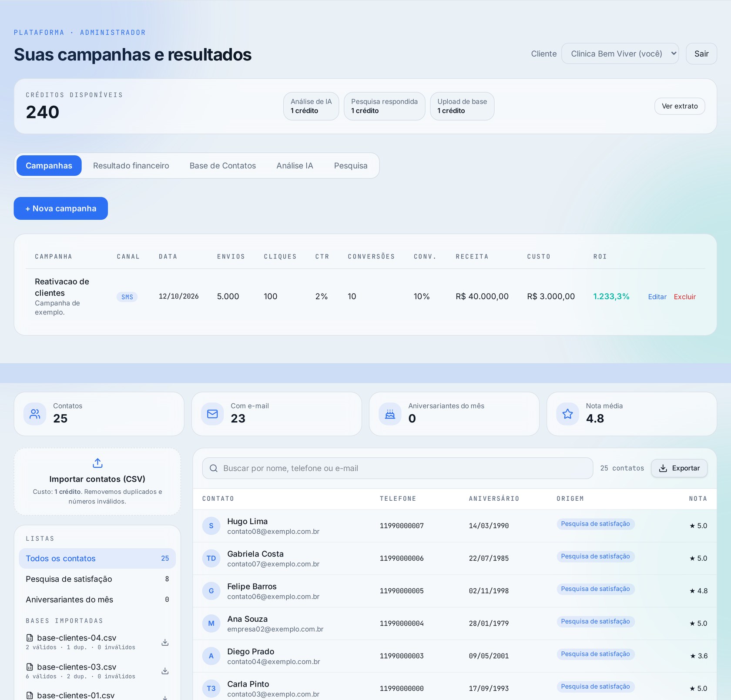
Task: Click the birthday cake icon
Action: click(x=390, y=414)
